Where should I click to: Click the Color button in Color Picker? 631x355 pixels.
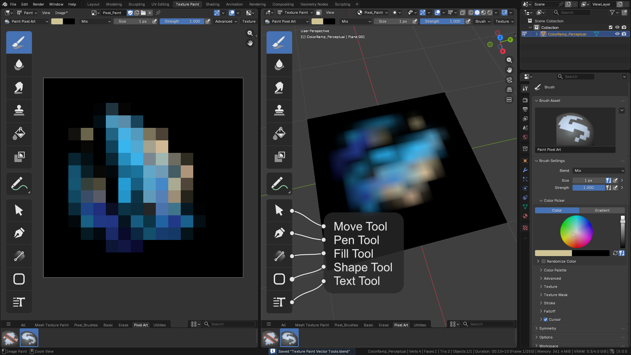point(557,210)
